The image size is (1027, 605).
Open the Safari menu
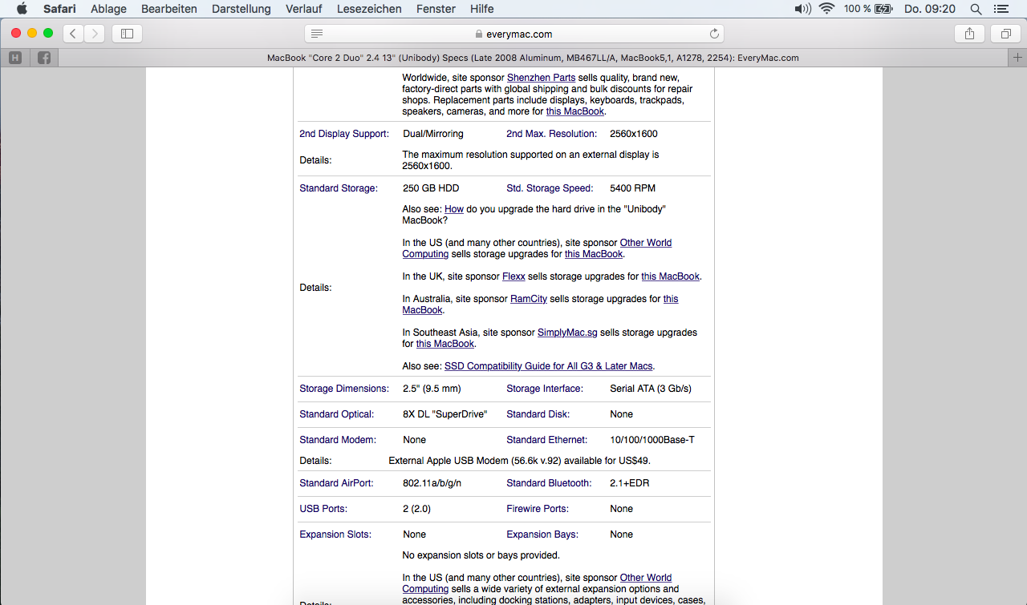59,9
